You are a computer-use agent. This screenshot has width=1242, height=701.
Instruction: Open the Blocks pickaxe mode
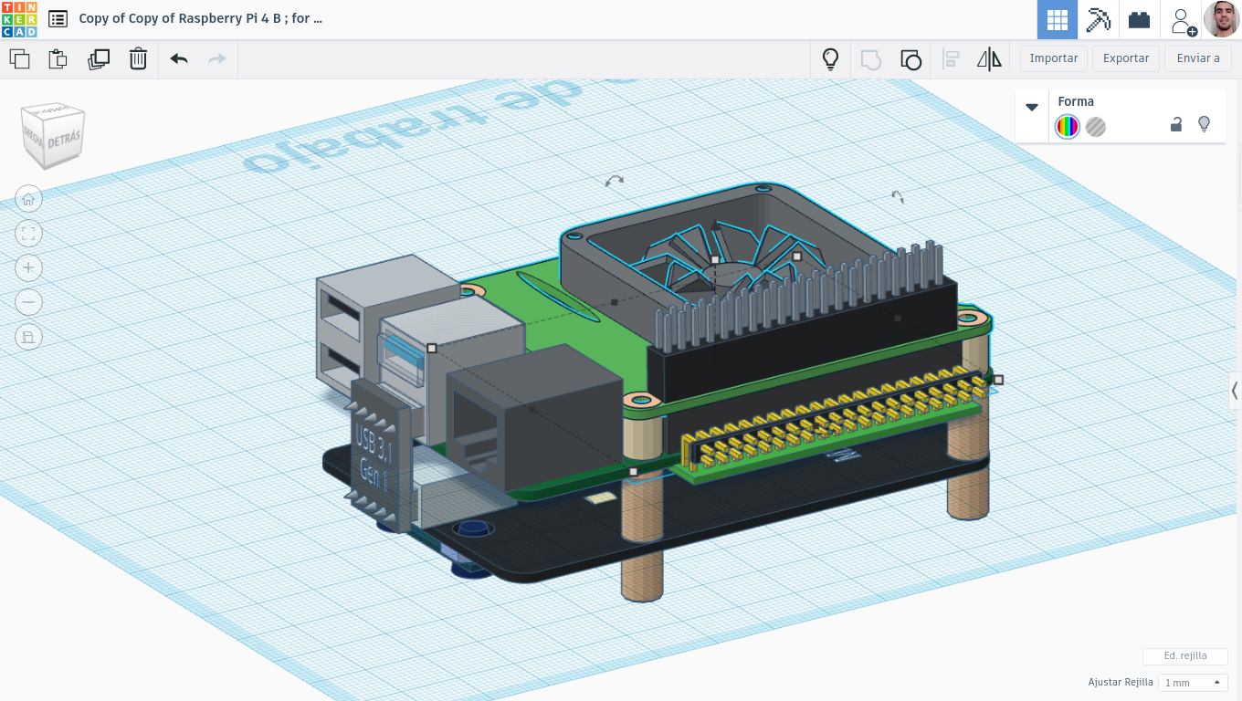point(1098,19)
